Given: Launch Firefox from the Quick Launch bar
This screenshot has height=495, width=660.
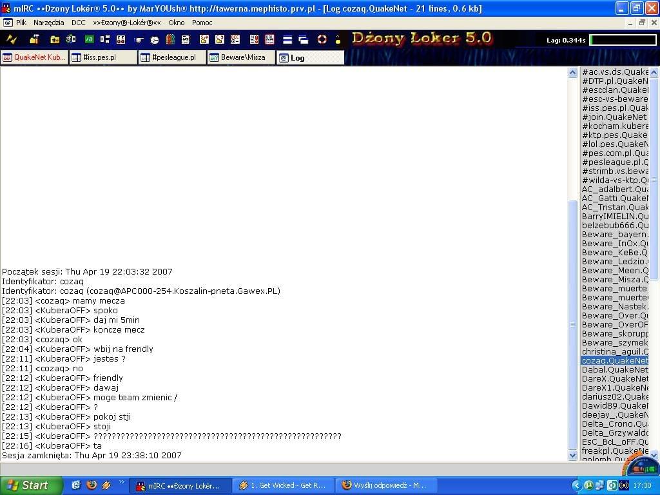Looking at the screenshot, I should tap(92, 485).
